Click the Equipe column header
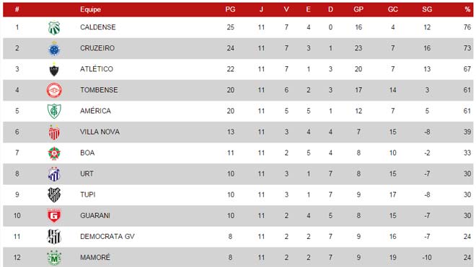476x267 pixels. click(x=90, y=9)
